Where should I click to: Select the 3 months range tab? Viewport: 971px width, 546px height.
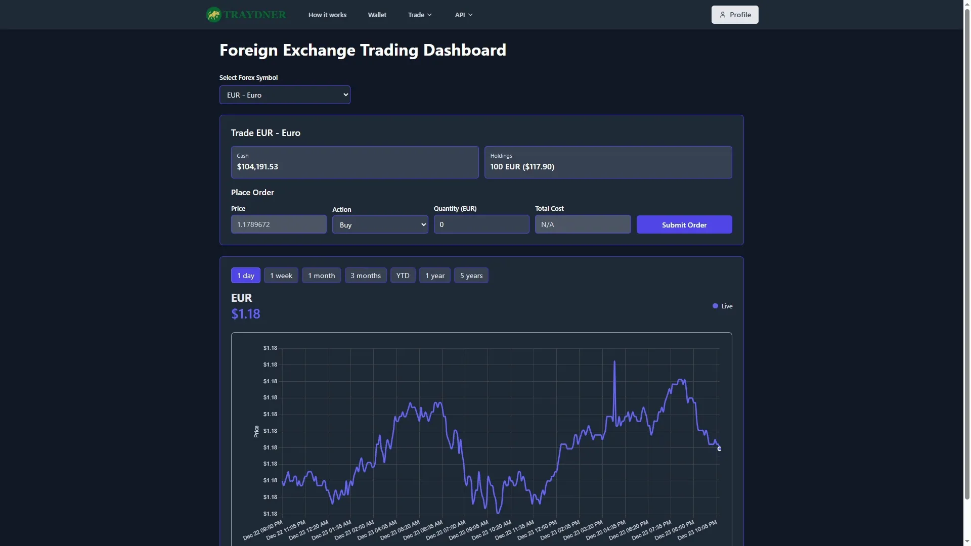(366, 276)
